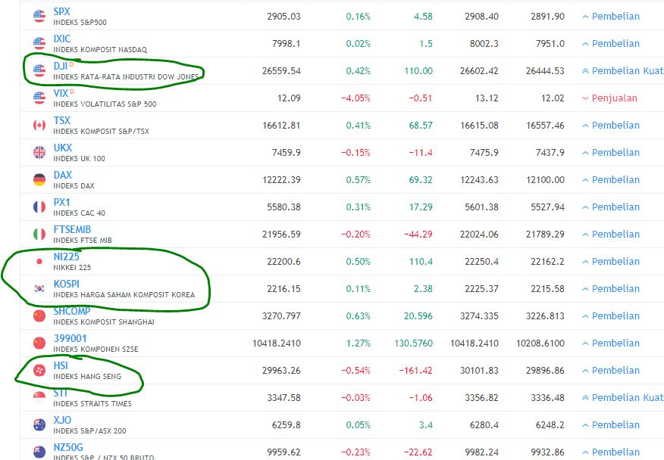Click the US flag icon beside IXIC
664x460 pixels.
(39, 43)
